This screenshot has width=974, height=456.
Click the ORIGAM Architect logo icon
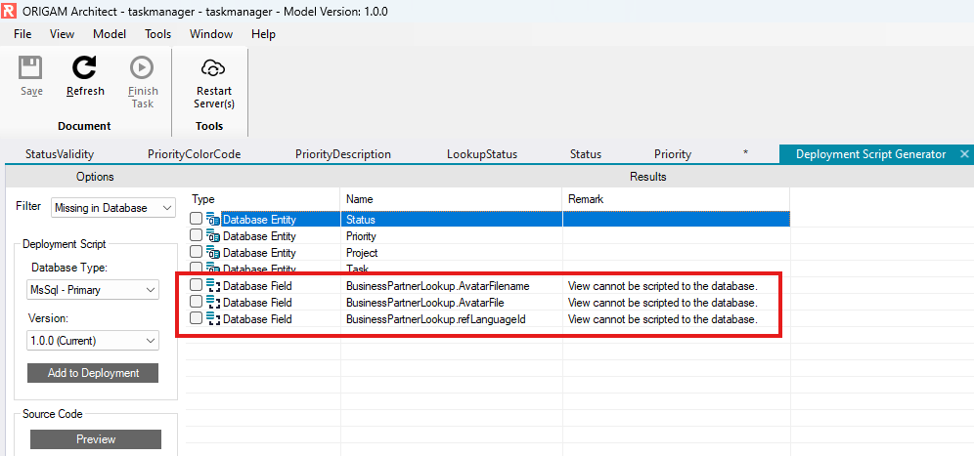pyautogui.click(x=9, y=11)
